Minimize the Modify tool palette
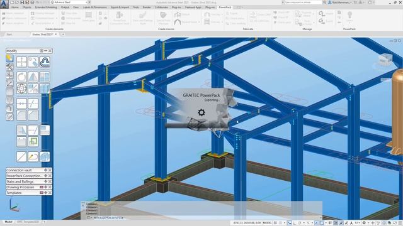This screenshot has width=403, height=226. (x=46, y=51)
